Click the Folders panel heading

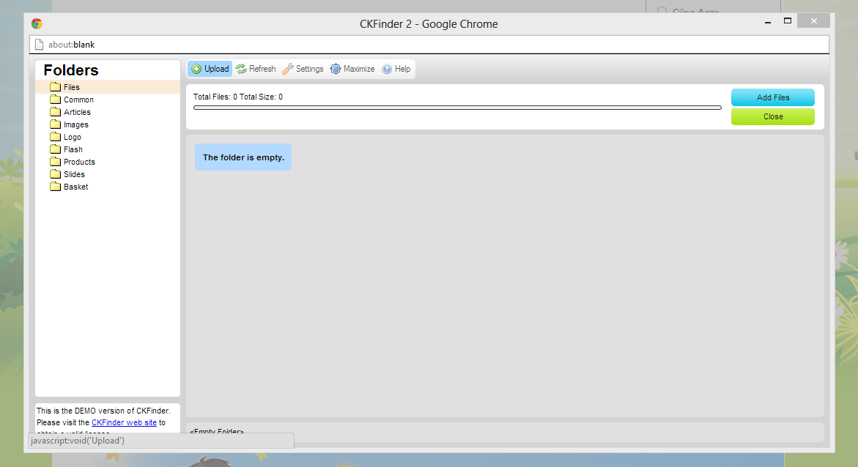point(71,70)
